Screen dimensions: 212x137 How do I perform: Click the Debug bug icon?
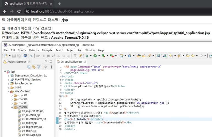pos(87,56)
